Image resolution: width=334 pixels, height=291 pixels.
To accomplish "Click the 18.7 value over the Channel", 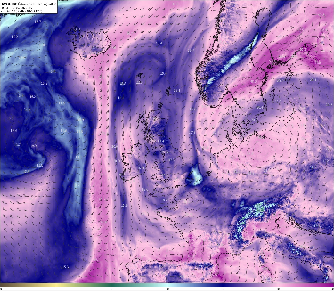I will (164, 200).
